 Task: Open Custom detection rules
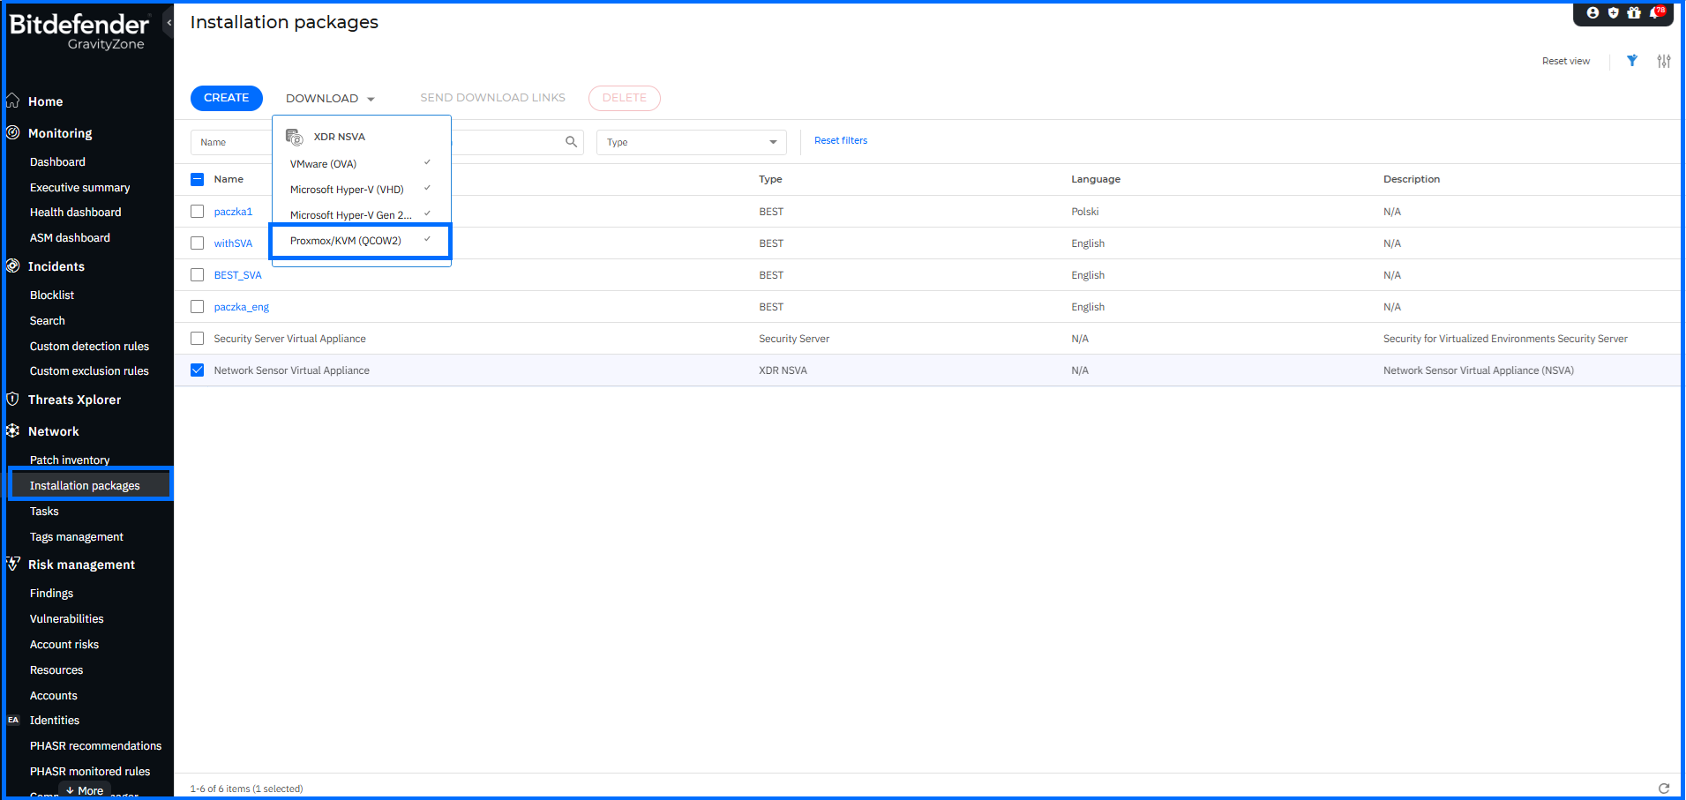click(89, 347)
